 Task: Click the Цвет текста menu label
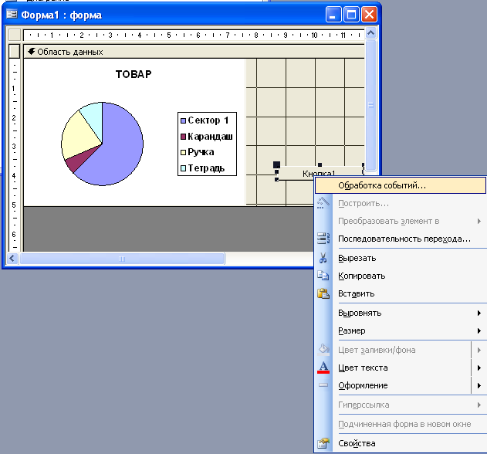(x=363, y=368)
